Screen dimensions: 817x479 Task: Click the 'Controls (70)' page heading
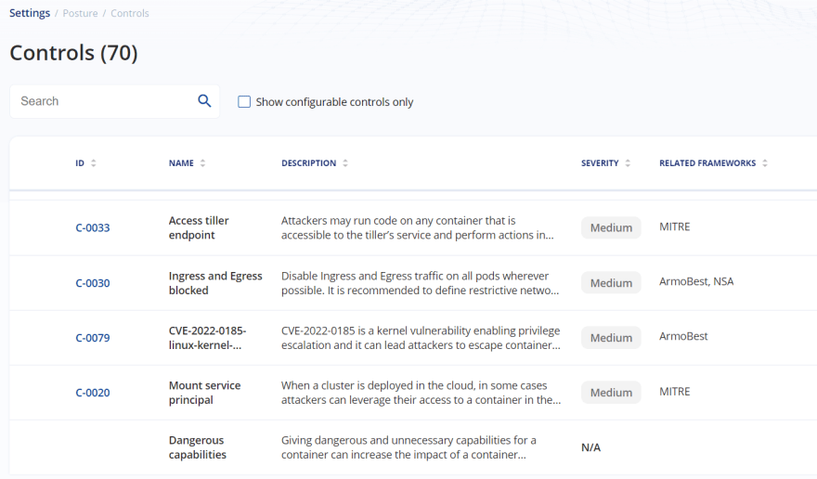73,53
